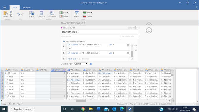
Task: Open variable Setup
Action: tap(31, 14)
